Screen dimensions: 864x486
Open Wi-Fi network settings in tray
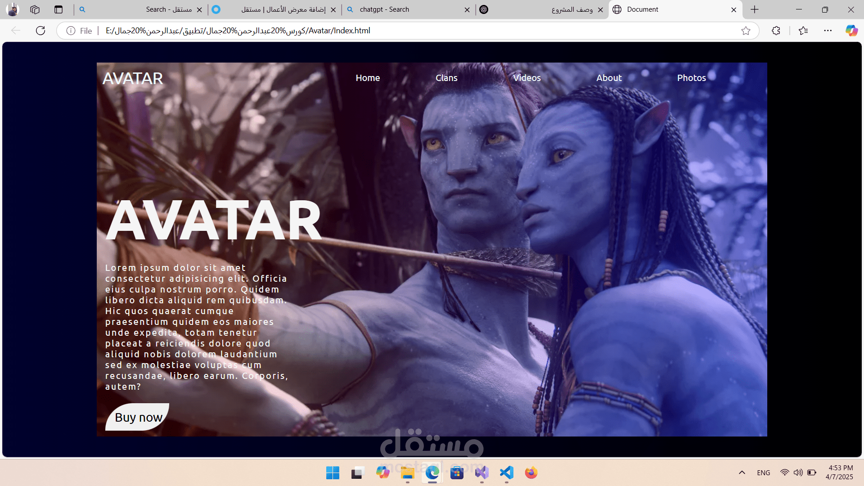(784, 472)
